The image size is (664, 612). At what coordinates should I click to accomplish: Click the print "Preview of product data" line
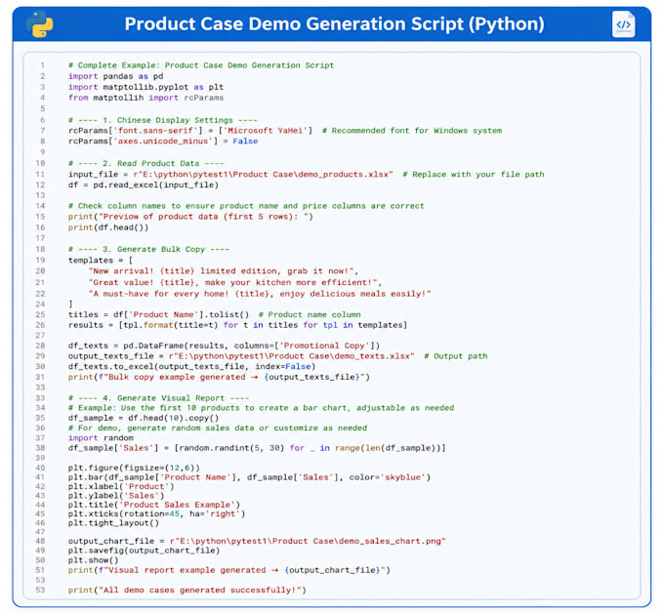pyautogui.click(x=190, y=217)
